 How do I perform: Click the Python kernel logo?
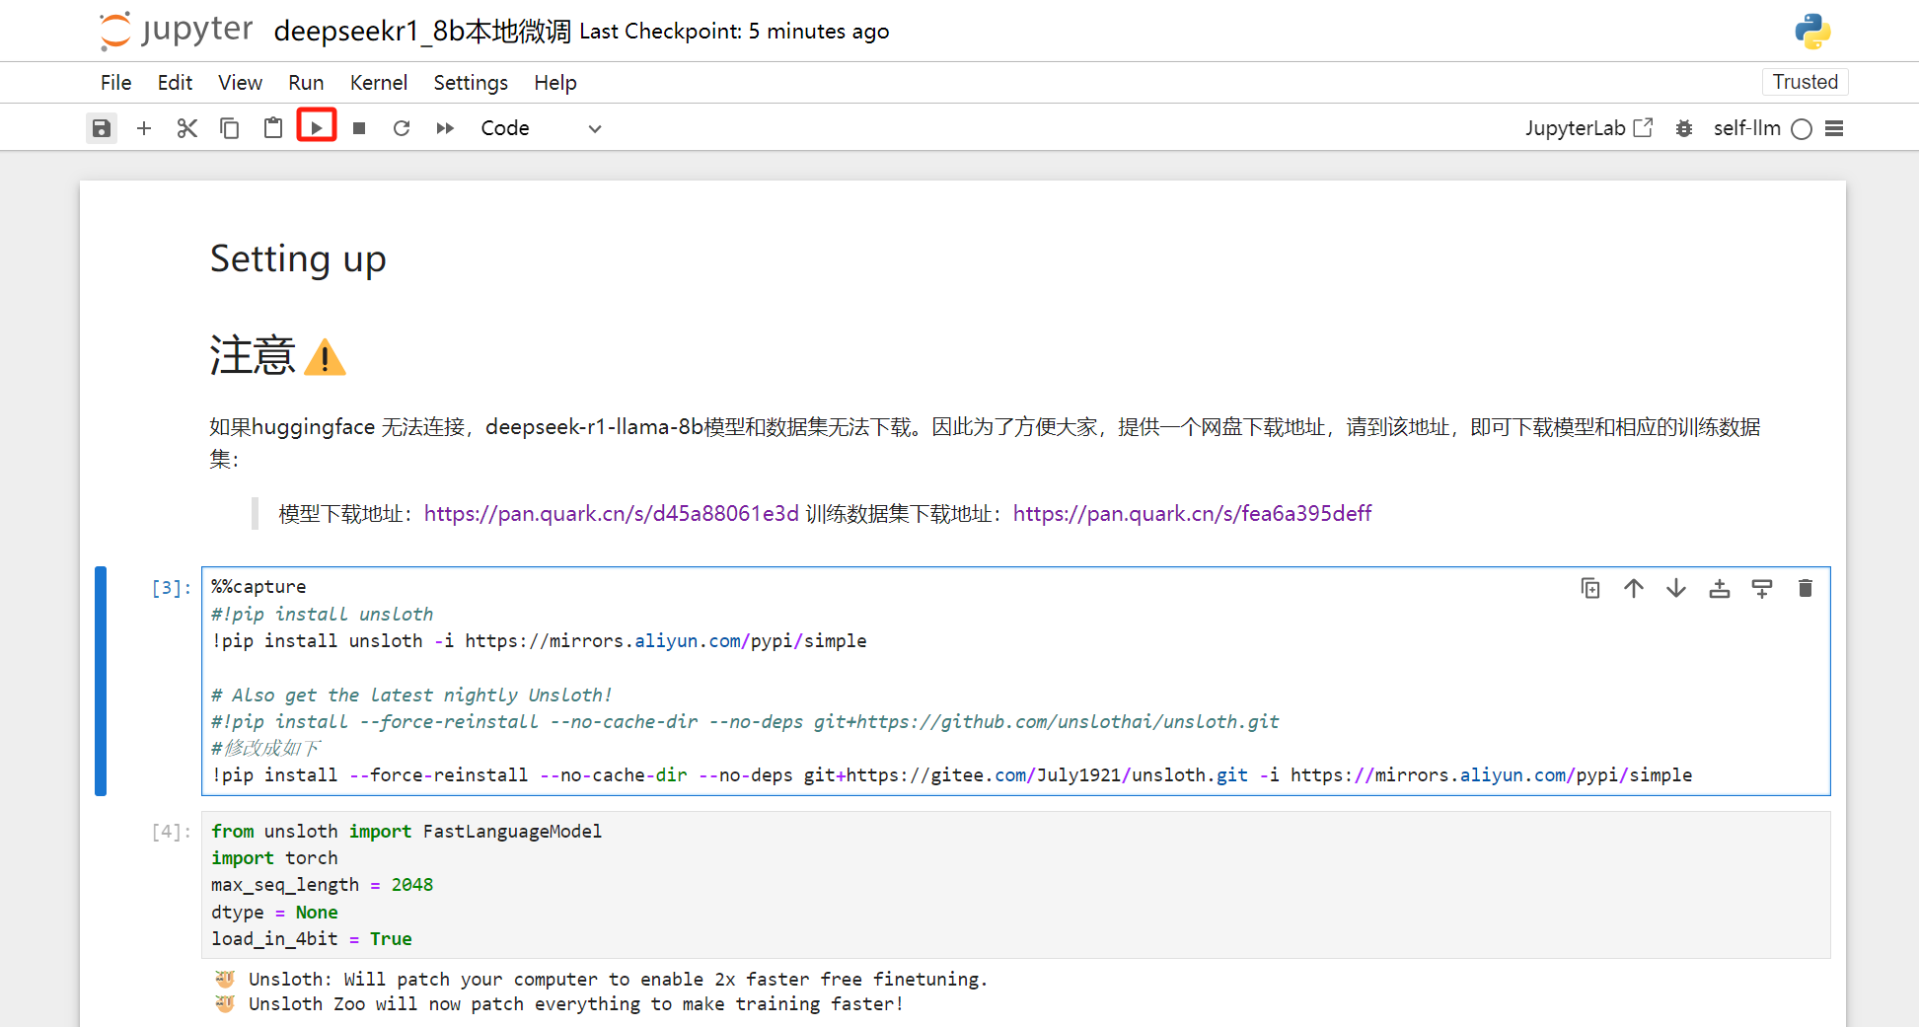[1812, 32]
